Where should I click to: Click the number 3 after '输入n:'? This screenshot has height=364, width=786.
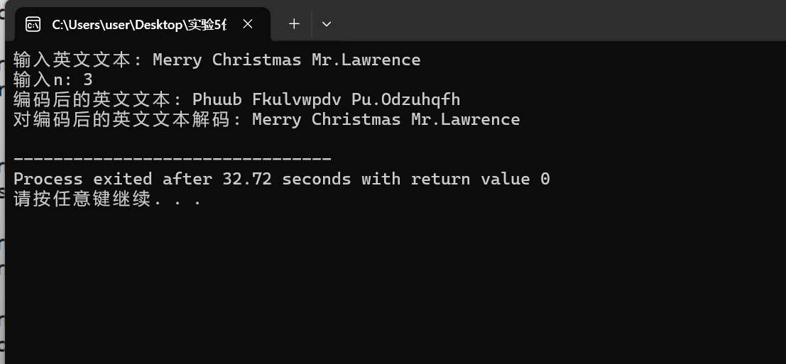[x=88, y=79]
